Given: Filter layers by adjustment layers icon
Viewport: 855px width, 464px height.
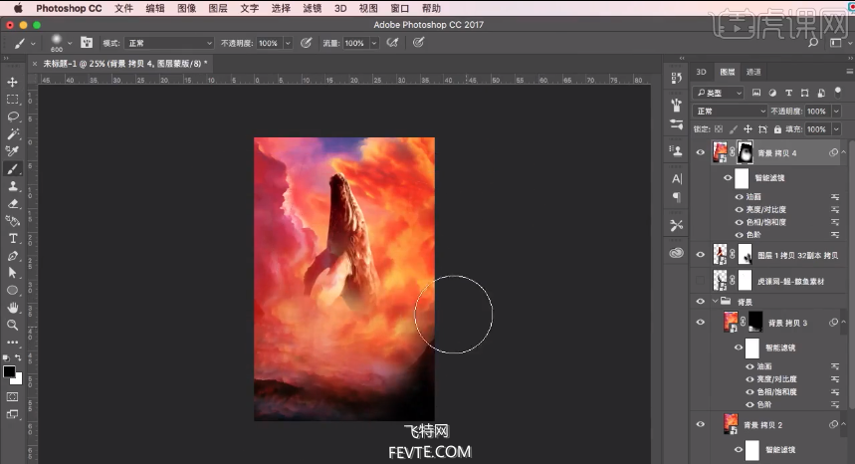Looking at the screenshot, I should 772,93.
